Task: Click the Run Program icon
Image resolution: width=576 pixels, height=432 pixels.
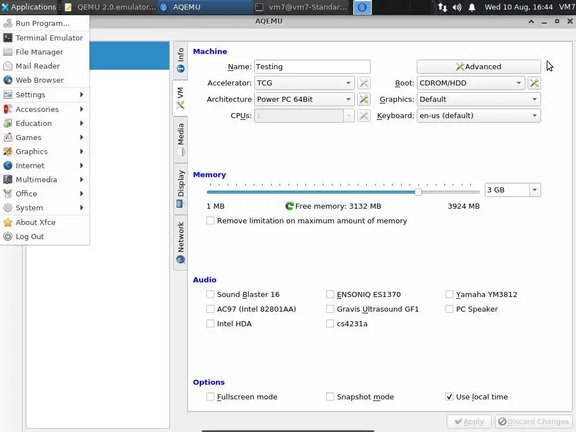Action: 8,24
